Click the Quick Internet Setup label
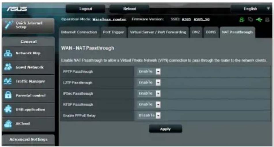Image resolution: width=274 pixels, height=147 pixels. coord(29,25)
